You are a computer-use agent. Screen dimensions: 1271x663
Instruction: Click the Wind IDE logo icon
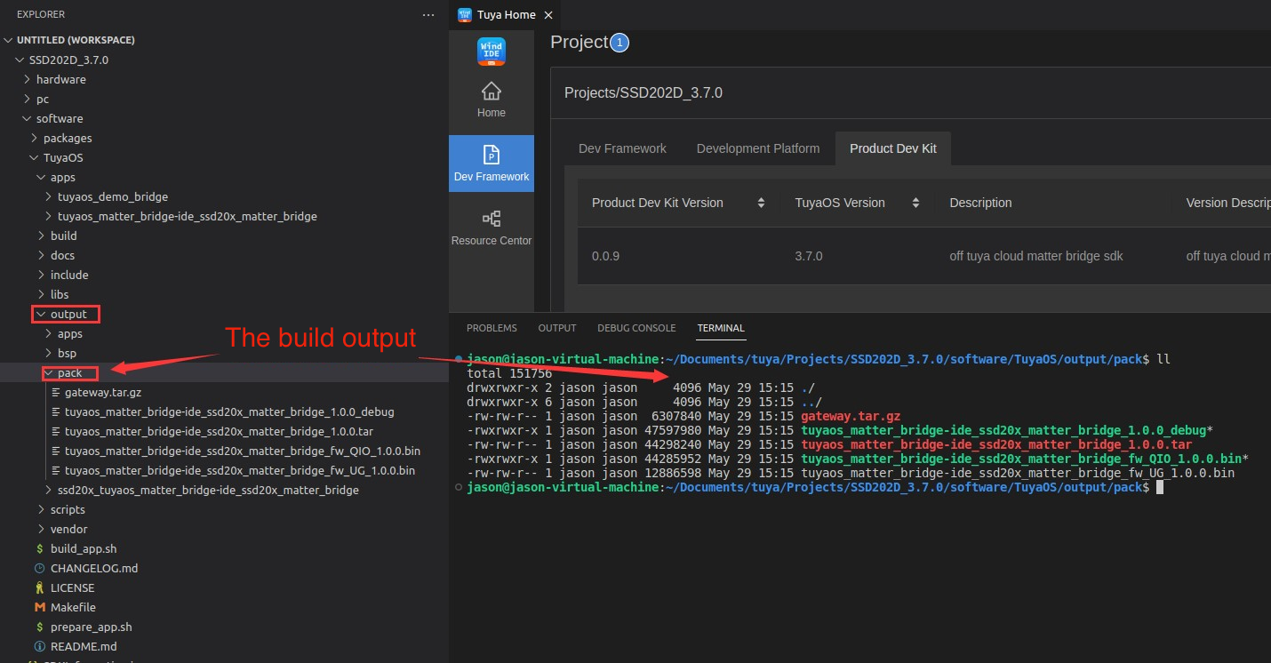coord(492,51)
